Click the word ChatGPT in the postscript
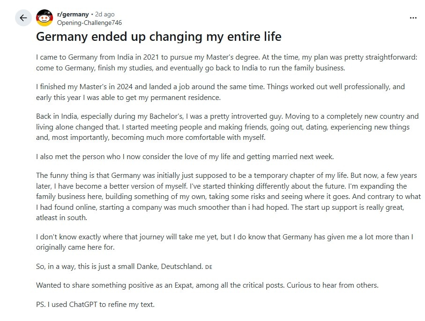The height and width of the screenshot is (321, 425). point(83,305)
